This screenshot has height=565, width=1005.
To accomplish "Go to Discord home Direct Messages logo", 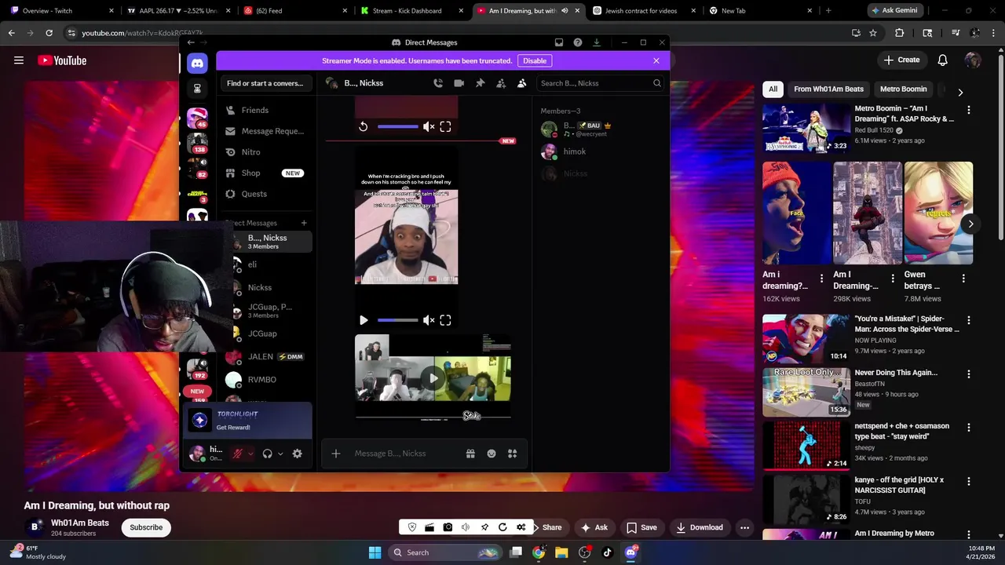I will 197,63.
